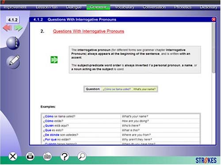Go to the next page with green arrow

[x=18, y=28]
